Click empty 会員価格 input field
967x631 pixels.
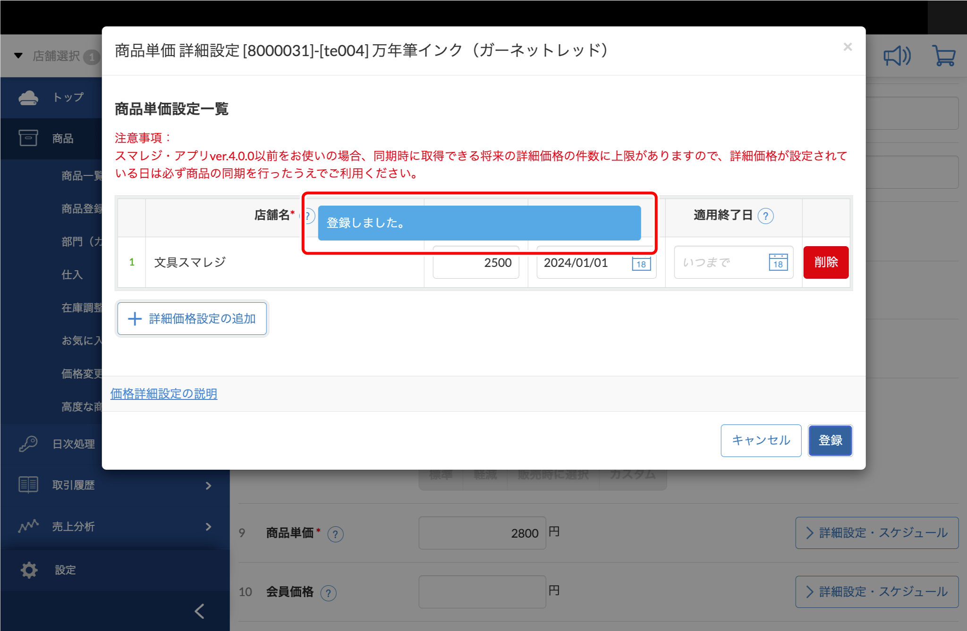click(482, 592)
